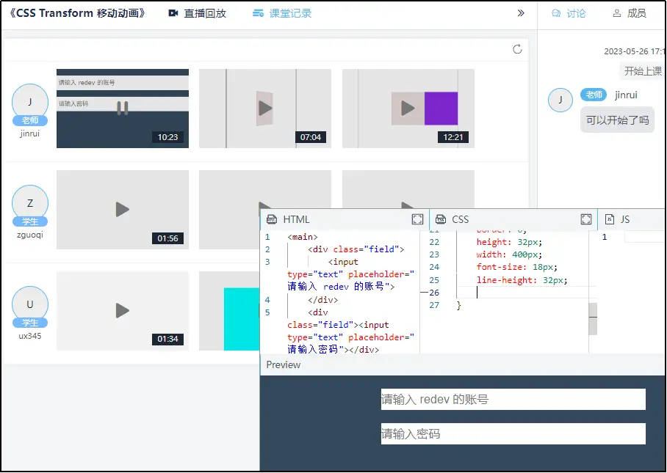Screen dimensions: 667x473
Task: Click the jinrui teacher avatar in list
Action: point(30,102)
